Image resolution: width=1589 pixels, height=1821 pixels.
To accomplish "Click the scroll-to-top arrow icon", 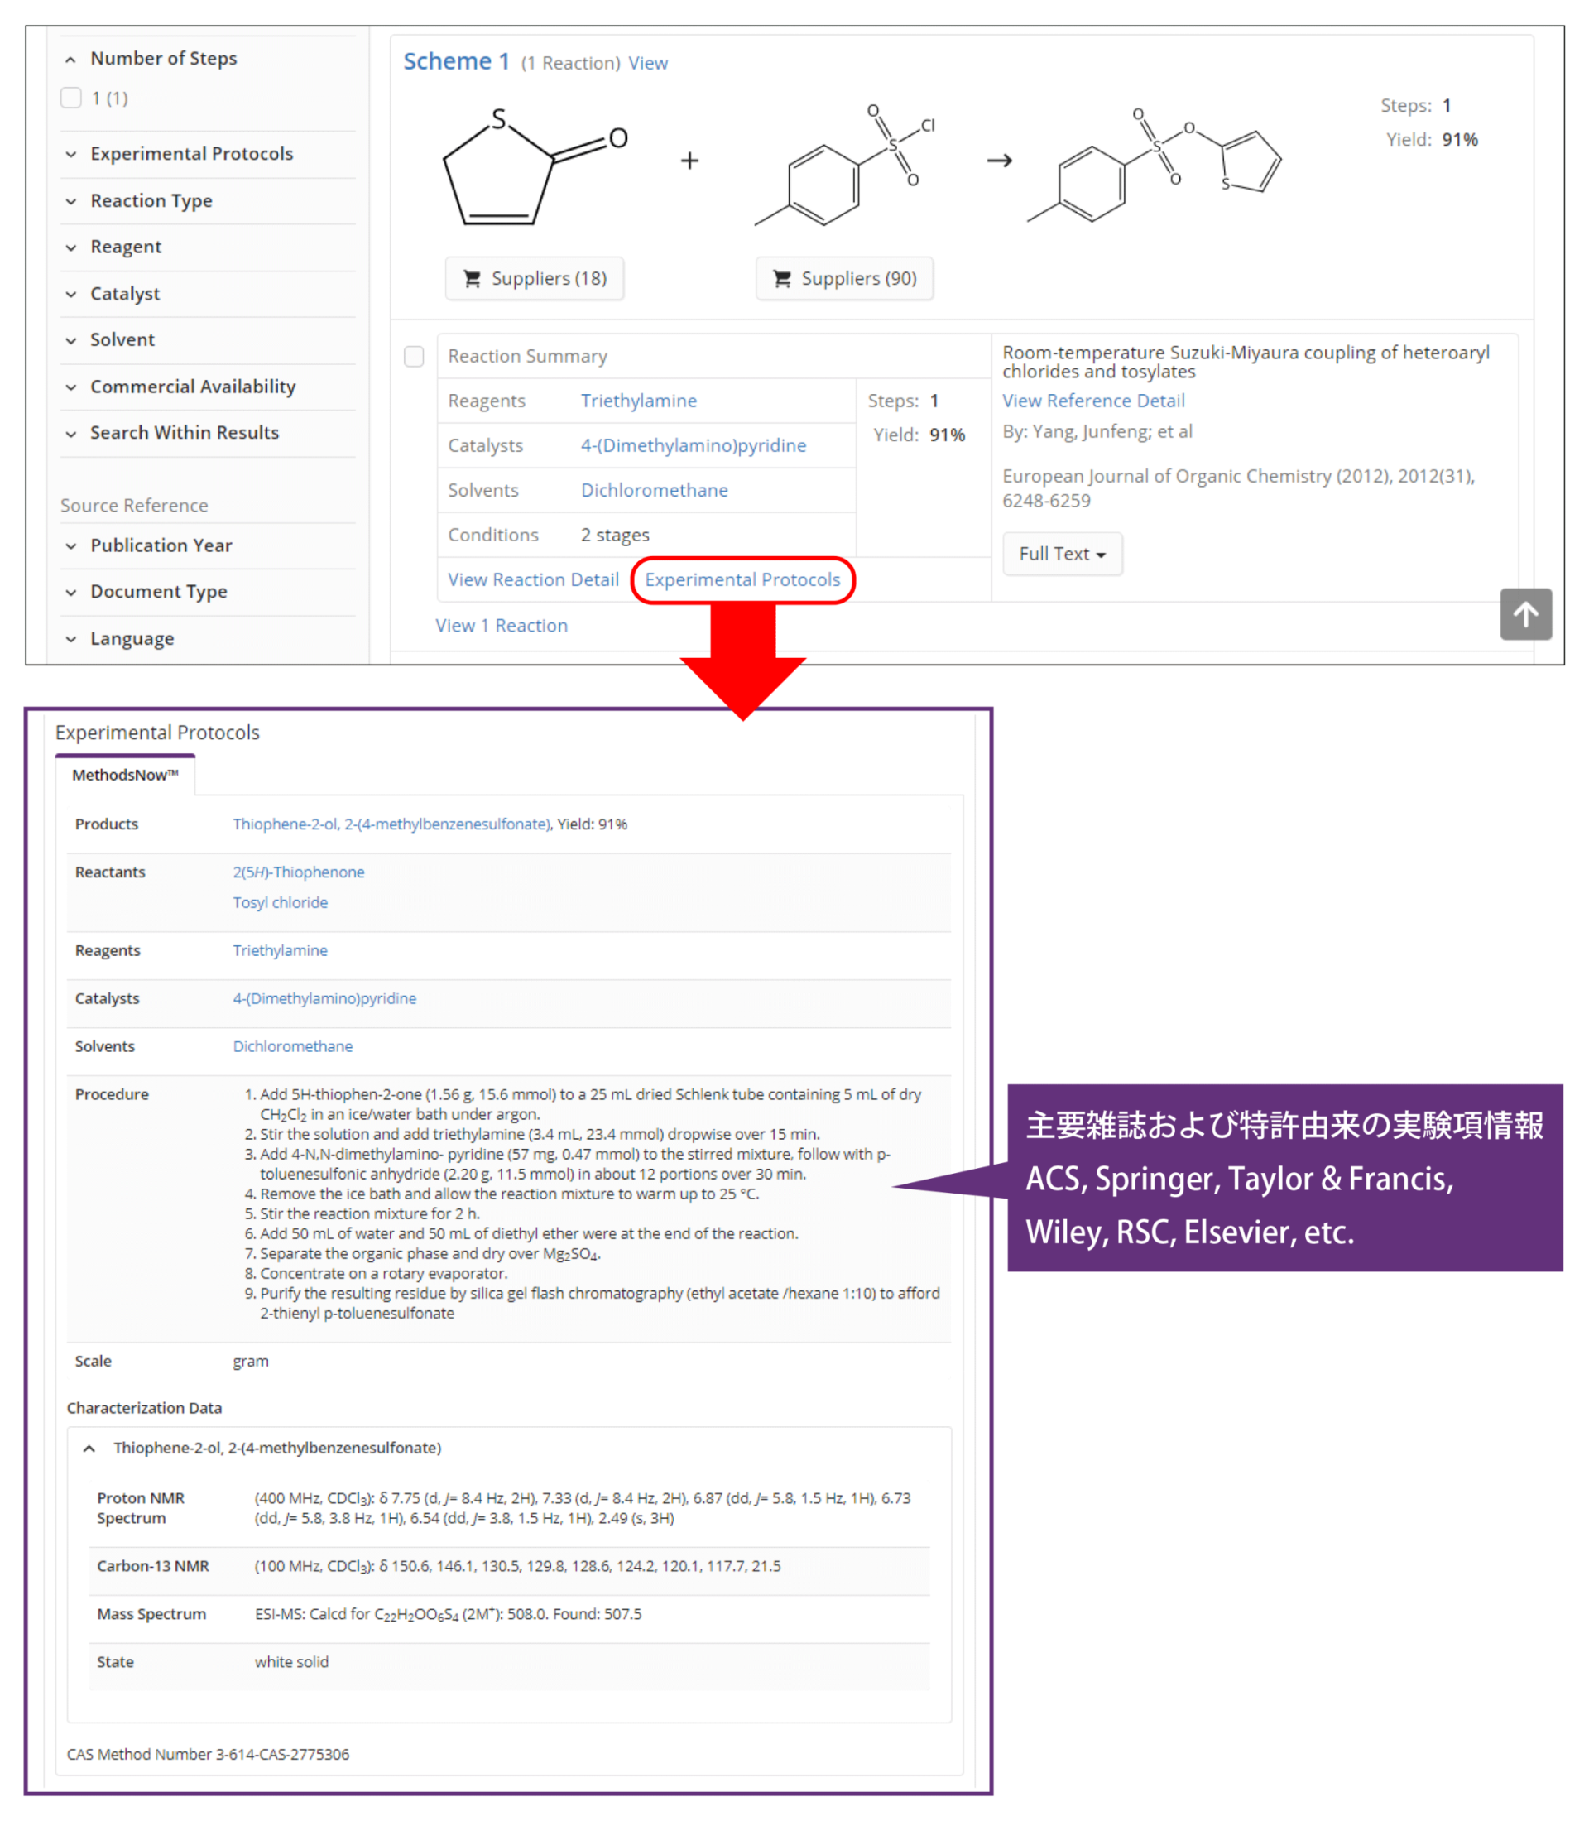I will [x=1525, y=614].
